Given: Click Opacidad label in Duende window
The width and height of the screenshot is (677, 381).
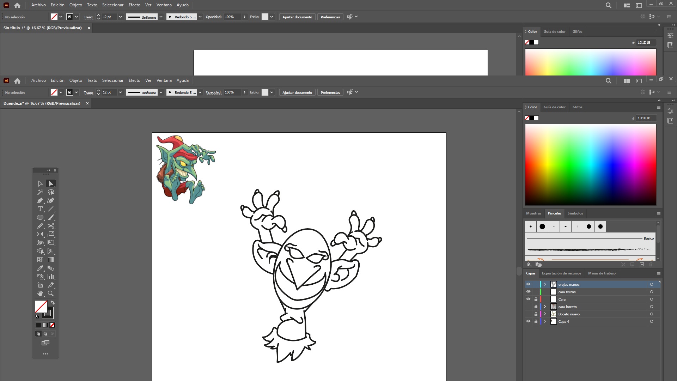Looking at the screenshot, I should [x=214, y=92].
